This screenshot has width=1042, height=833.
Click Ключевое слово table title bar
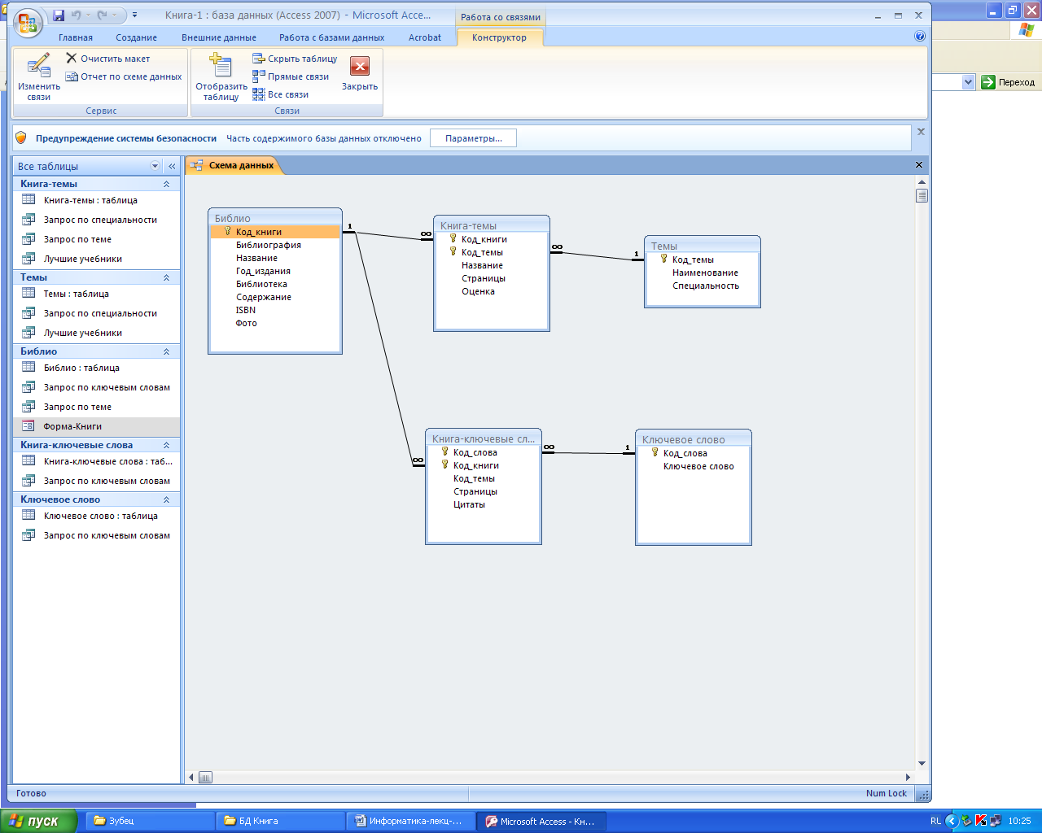694,439
